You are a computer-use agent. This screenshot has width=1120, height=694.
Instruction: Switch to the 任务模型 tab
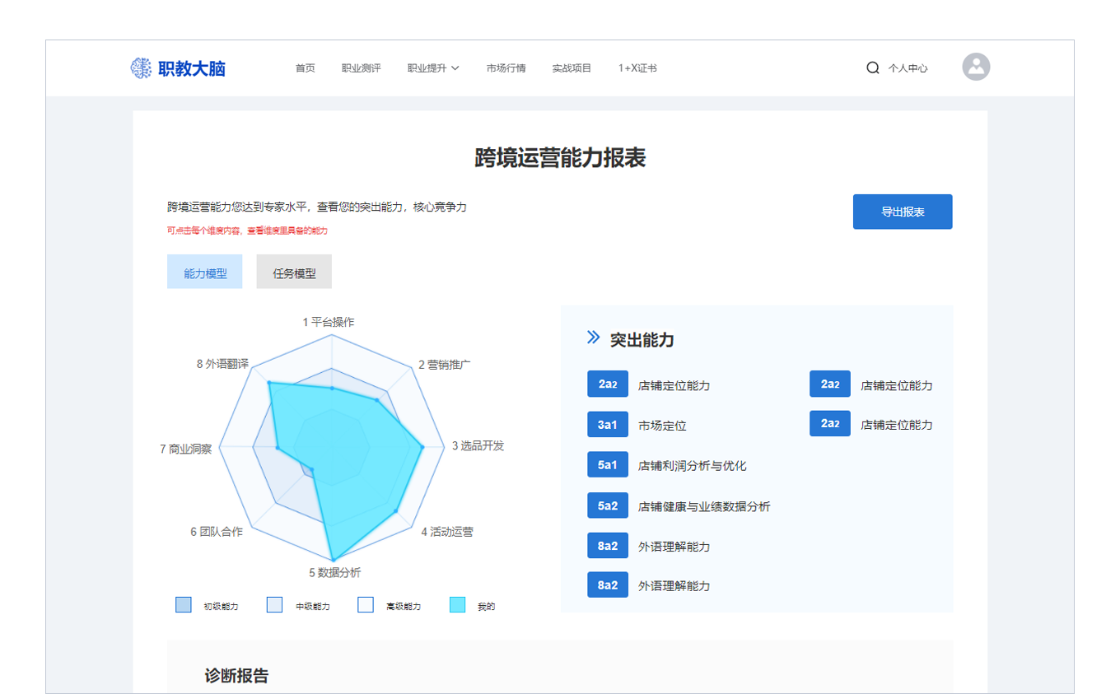coord(294,272)
